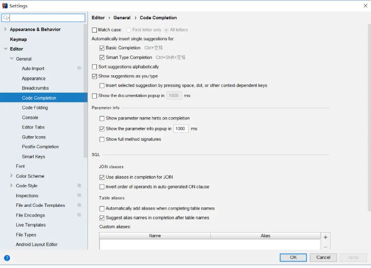371x268 pixels.
Task: Click the project-level icon beside Auto Import
Action: pyautogui.click(x=79, y=68)
